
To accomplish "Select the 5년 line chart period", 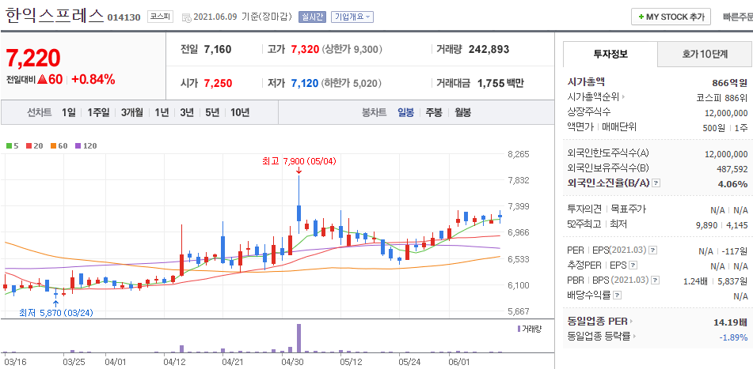I will click(212, 113).
